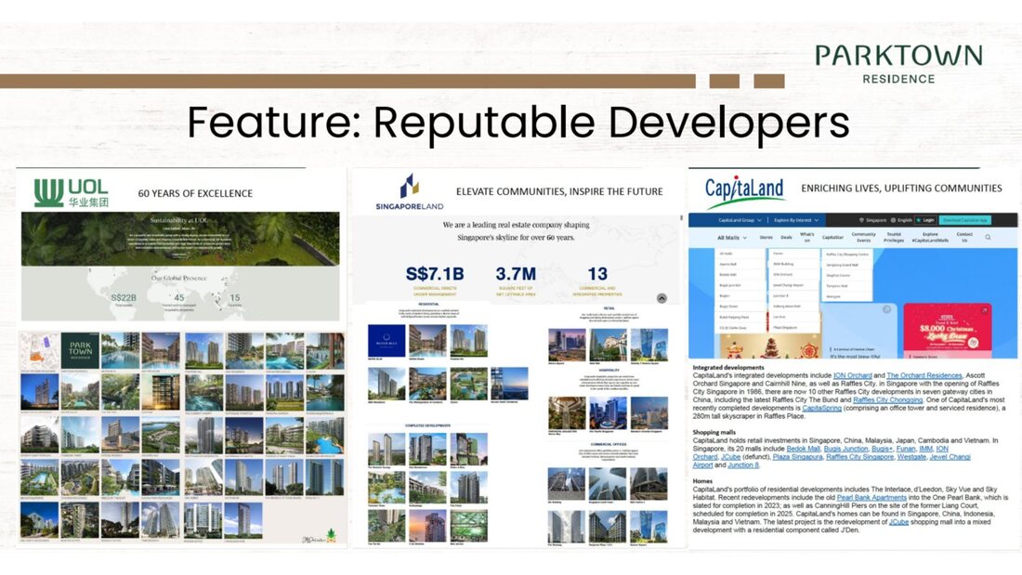The width and height of the screenshot is (1022, 575).
Task: Open the Explore #CapitaLandMalls menu item
Action: tap(930, 237)
